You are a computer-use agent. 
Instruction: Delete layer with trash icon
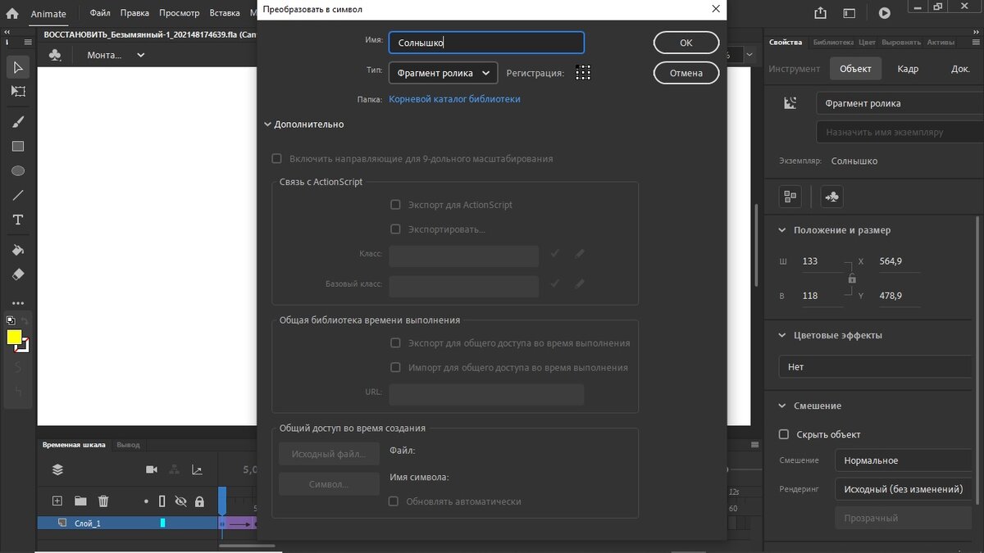pos(103,501)
